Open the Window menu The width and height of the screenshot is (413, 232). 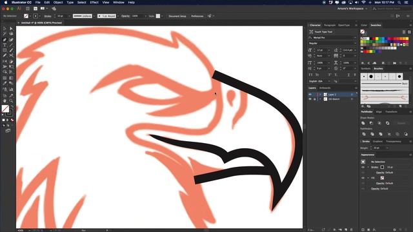[x=119, y=3]
